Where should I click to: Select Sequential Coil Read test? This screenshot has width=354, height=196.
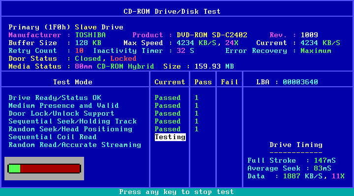coord(53,137)
